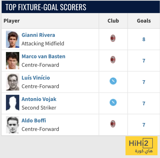The height and width of the screenshot is (158, 160).
Task: Open Gianni Rivera profile link
Action: point(38,35)
